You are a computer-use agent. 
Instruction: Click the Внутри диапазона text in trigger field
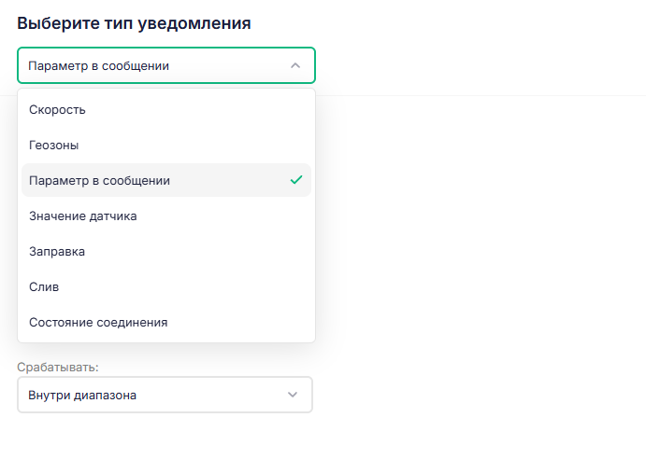pyautogui.click(x=82, y=396)
